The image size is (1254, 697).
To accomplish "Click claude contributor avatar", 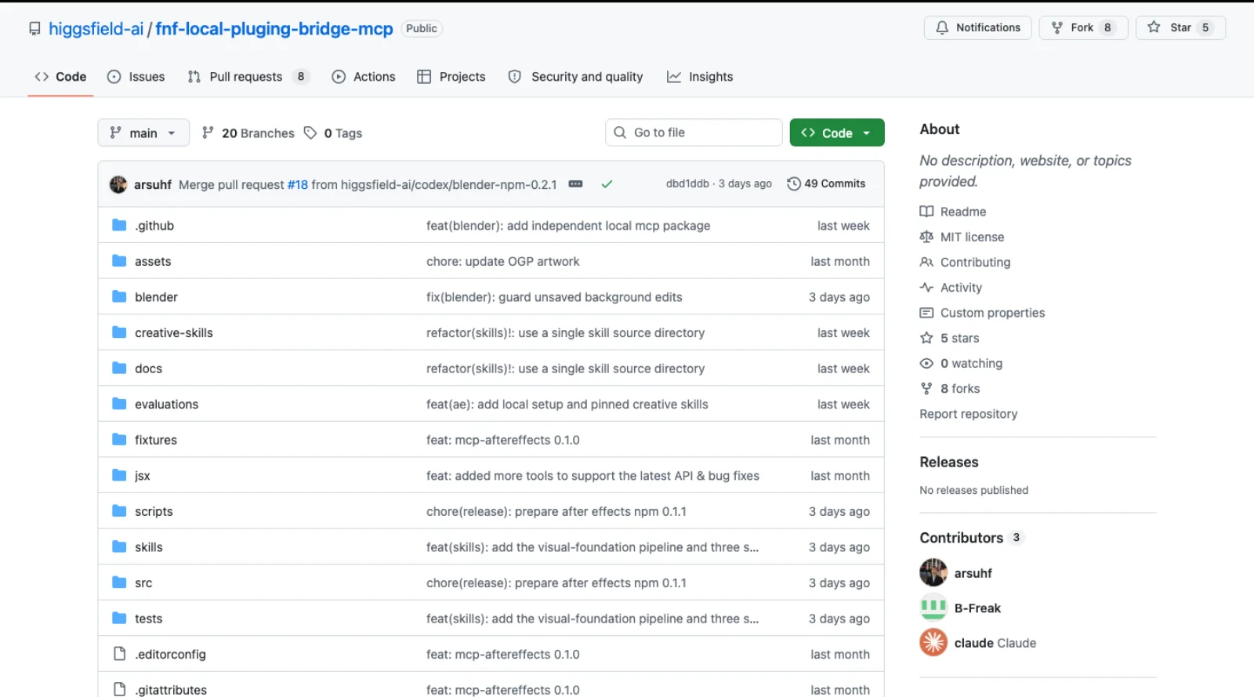I will [933, 643].
